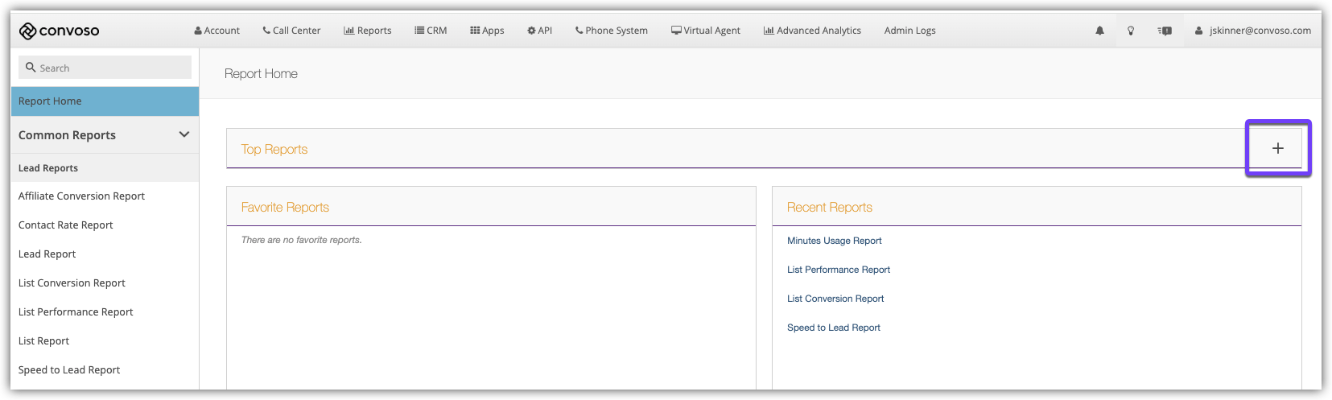The width and height of the screenshot is (1332, 400).
Task: Open the feedback message icon
Action: (1165, 31)
